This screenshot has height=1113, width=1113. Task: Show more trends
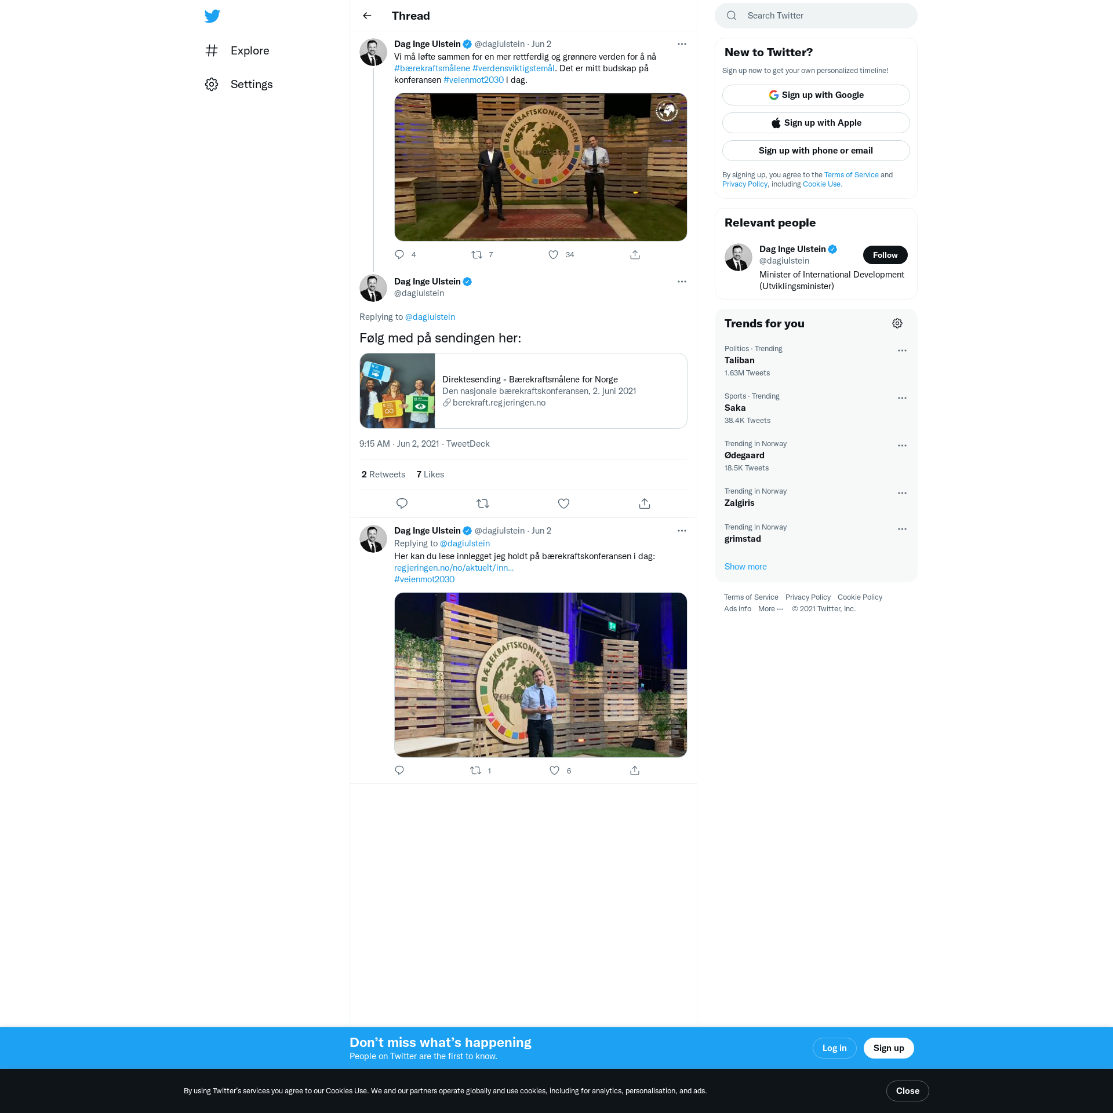tap(745, 567)
